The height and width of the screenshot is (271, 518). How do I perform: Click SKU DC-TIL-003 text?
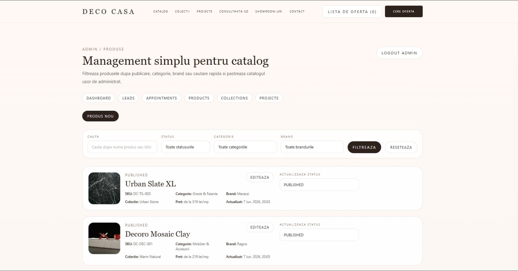click(138, 194)
